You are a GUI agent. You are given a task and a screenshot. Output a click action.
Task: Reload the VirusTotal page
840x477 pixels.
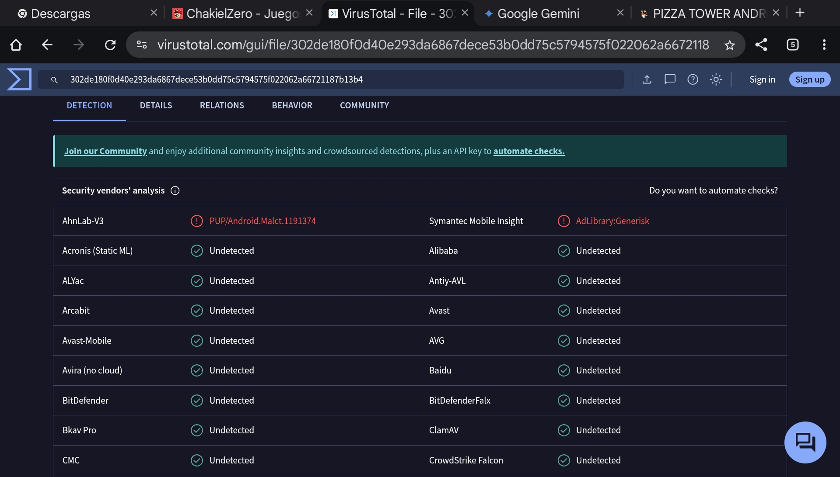[x=110, y=45]
